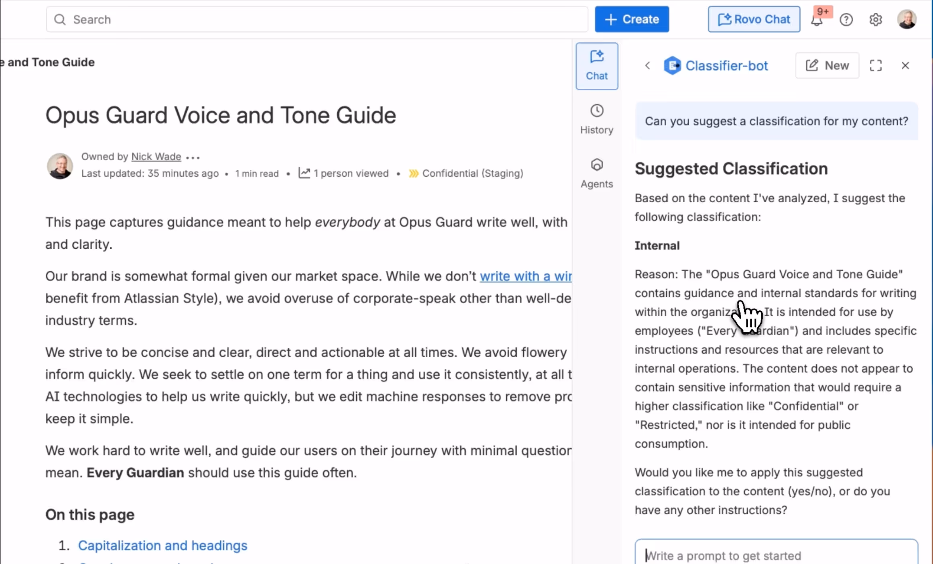Select the Chat tab

[596, 66]
